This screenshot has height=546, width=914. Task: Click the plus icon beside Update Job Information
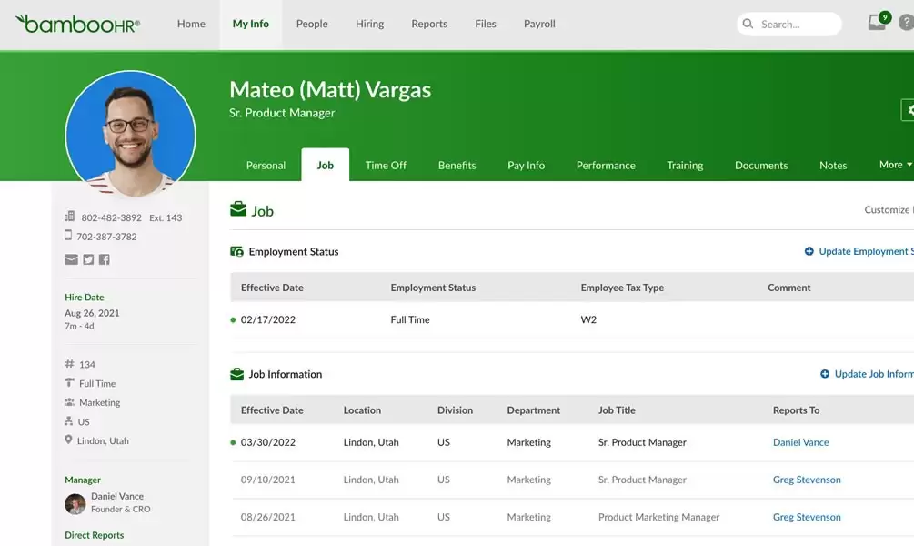(825, 374)
